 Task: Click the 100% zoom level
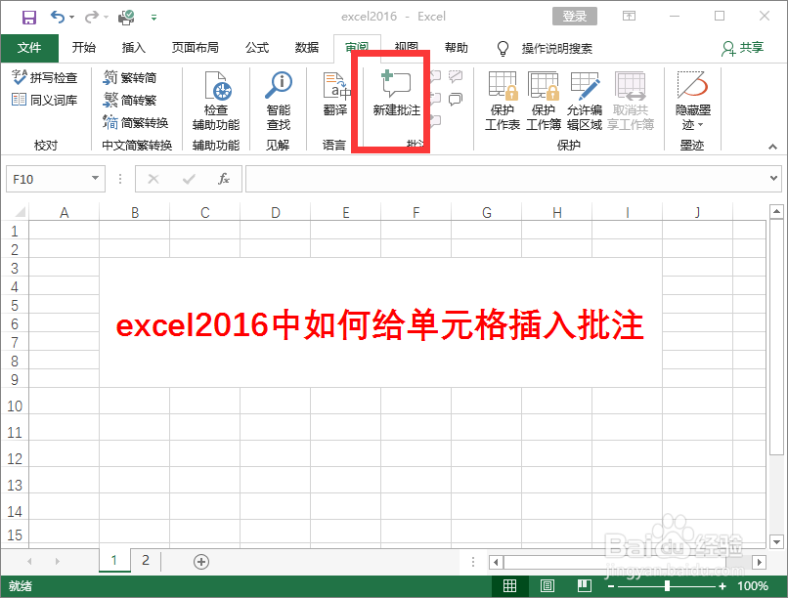[753, 586]
